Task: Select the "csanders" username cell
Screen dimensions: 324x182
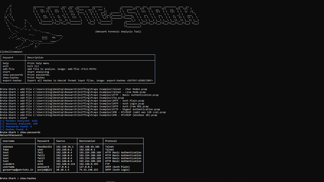Action: pyautogui.click(x=9, y=164)
